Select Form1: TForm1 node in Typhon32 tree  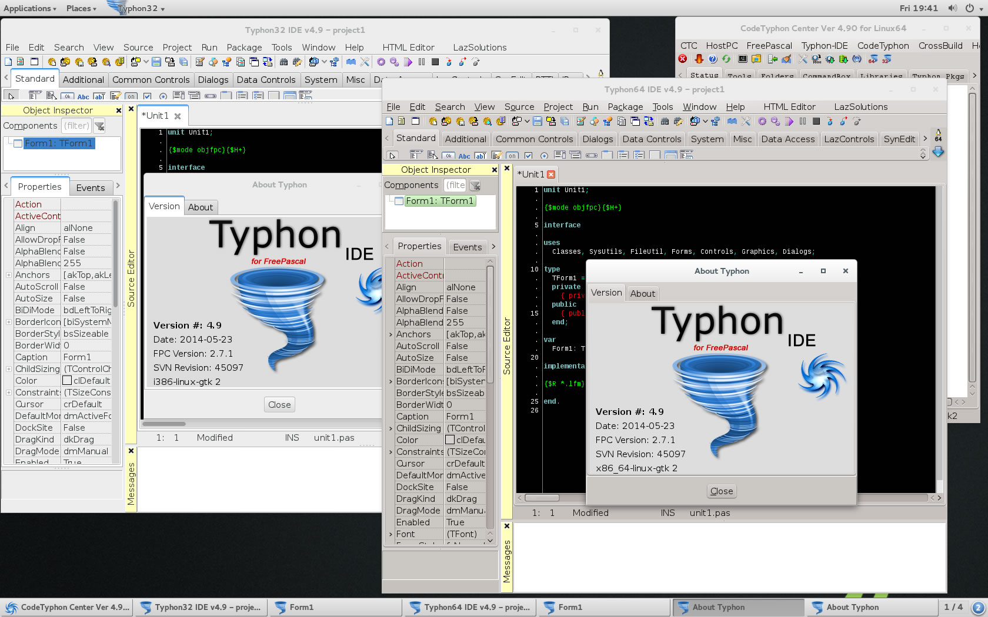tap(58, 143)
